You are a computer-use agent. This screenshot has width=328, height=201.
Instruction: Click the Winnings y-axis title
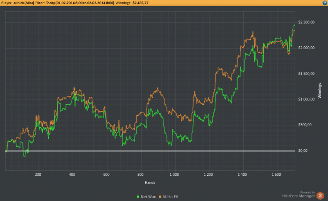[x=320, y=91]
